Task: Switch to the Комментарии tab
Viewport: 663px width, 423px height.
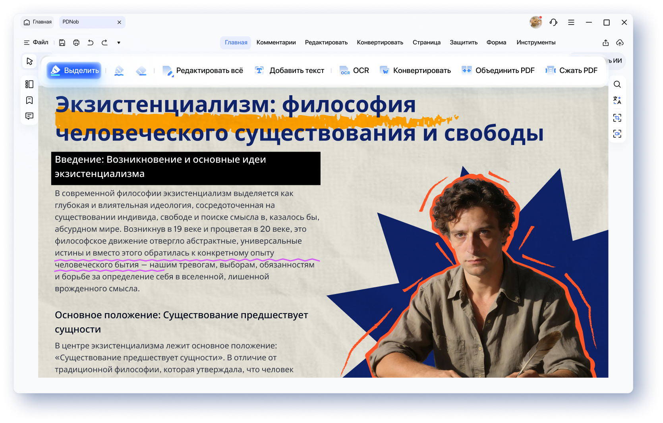Action: click(276, 42)
